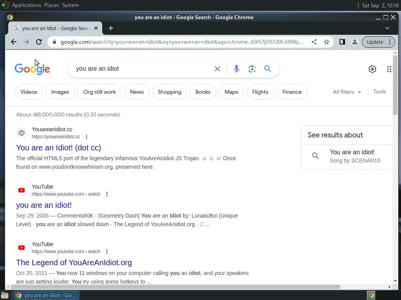Open Chrome side panel
The width and height of the screenshot is (401, 300).
[342, 42]
